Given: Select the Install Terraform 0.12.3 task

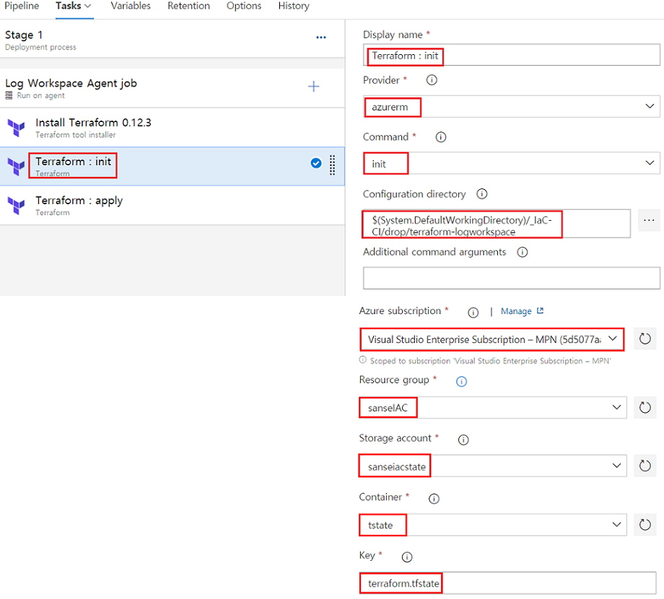Looking at the screenshot, I should [x=172, y=128].
